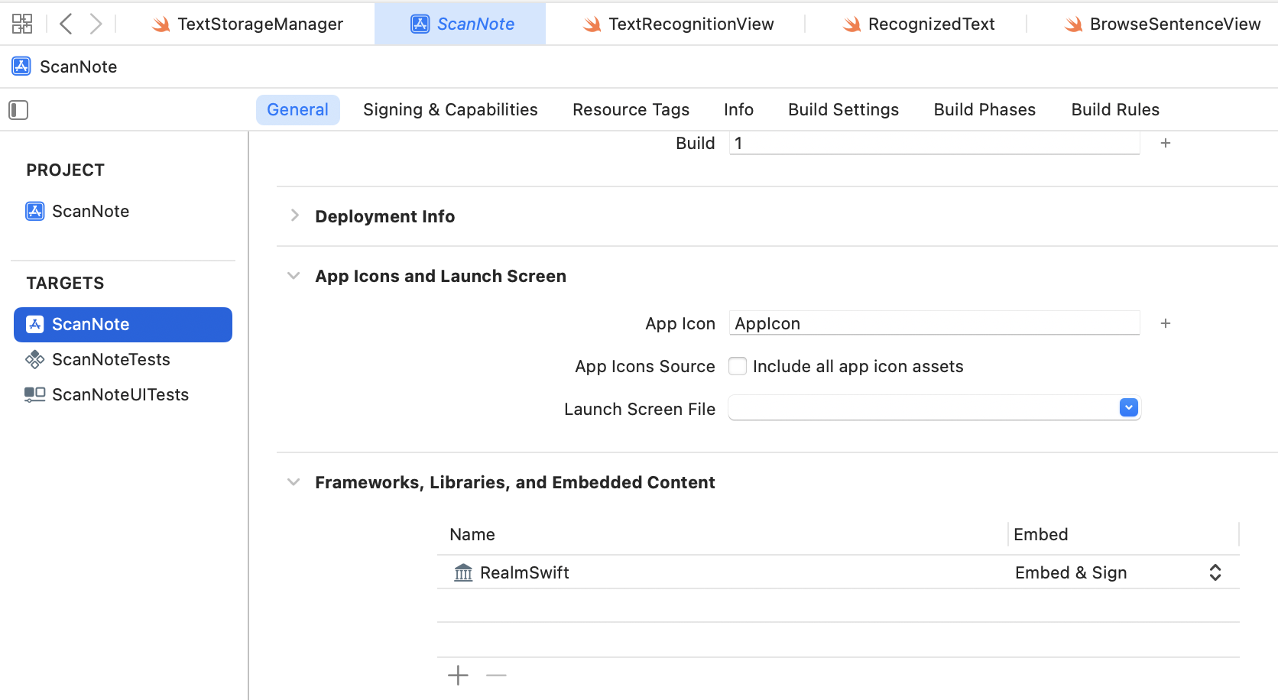Click into the Build number field

coord(934,143)
